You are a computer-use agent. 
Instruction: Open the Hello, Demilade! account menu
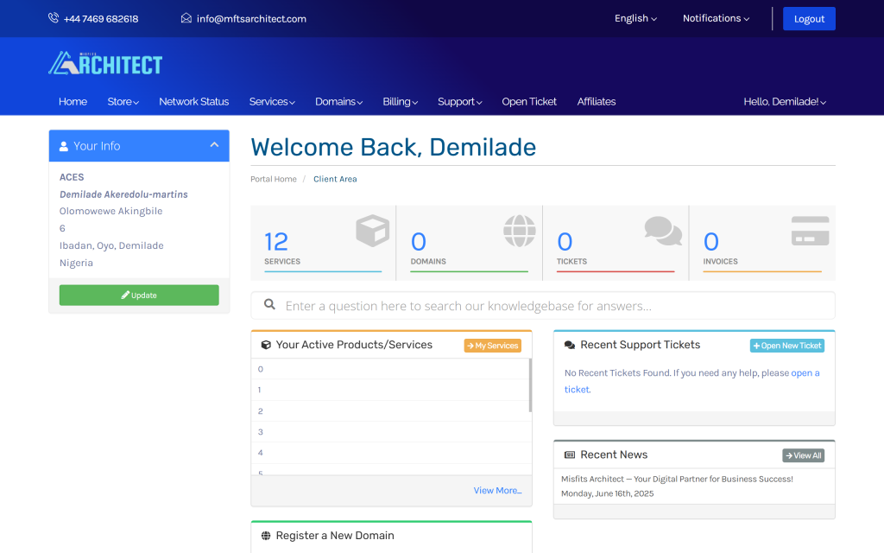[785, 102]
